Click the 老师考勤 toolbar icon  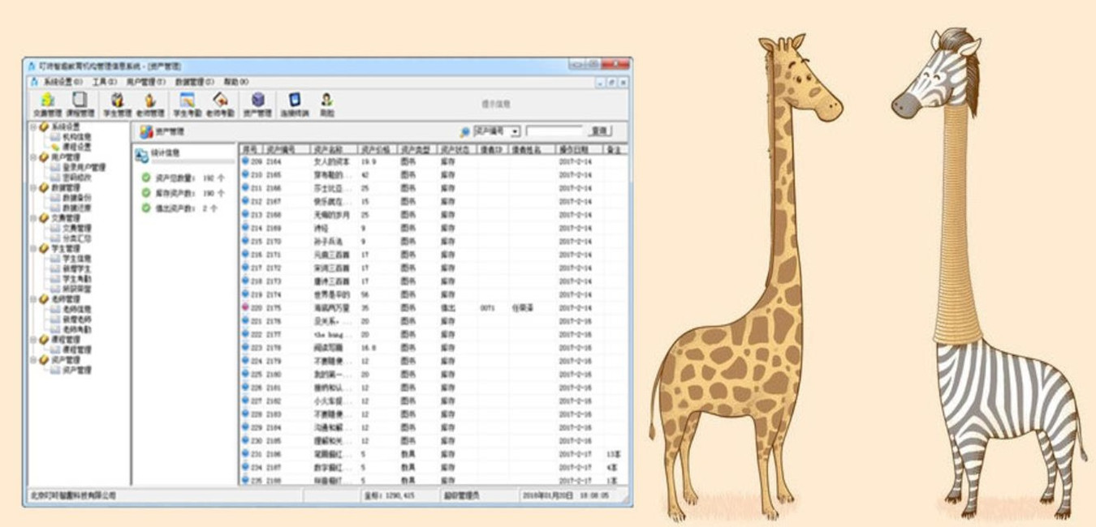click(220, 105)
